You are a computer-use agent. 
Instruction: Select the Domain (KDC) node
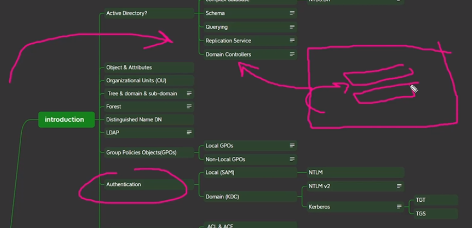point(250,197)
